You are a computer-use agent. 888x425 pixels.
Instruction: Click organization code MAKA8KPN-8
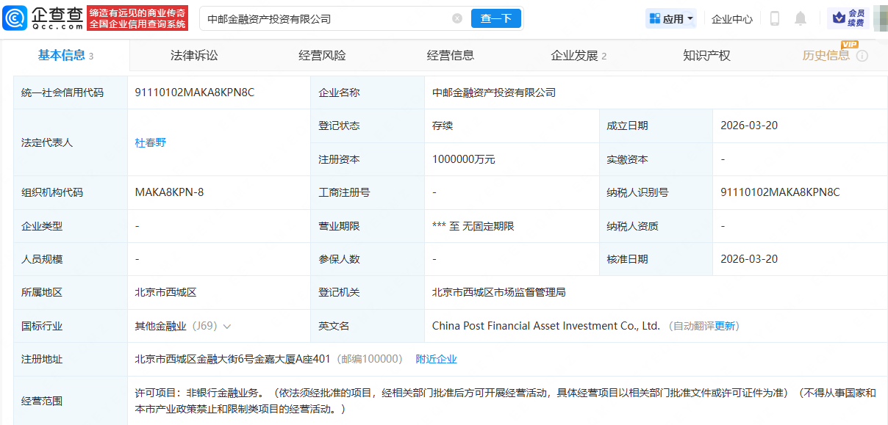(170, 192)
